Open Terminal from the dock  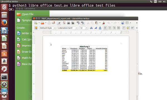(x=4, y=77)
